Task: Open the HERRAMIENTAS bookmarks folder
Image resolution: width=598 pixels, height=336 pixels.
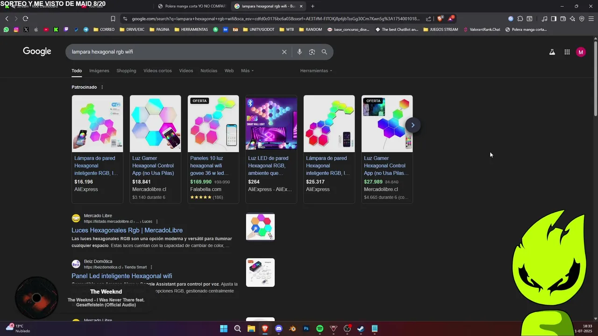Action: 191,29
